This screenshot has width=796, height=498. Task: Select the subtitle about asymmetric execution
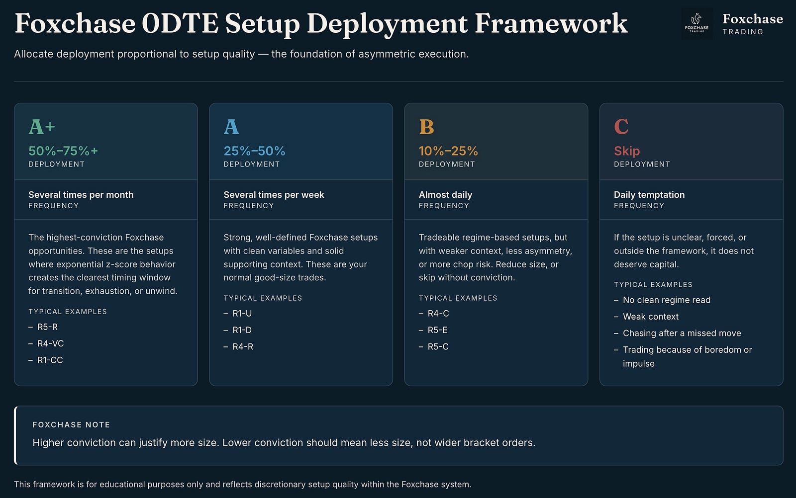click(241, 54)
